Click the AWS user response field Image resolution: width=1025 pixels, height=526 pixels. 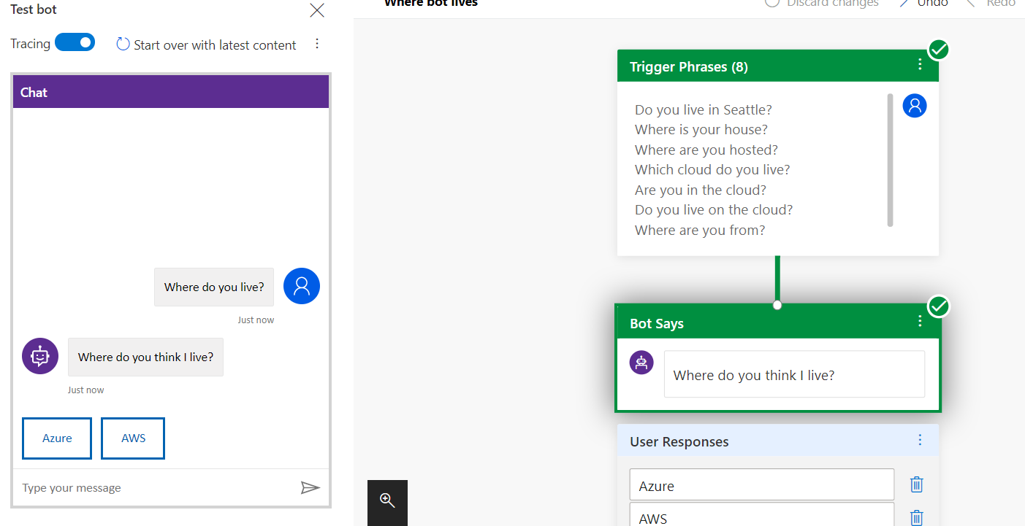762,514
